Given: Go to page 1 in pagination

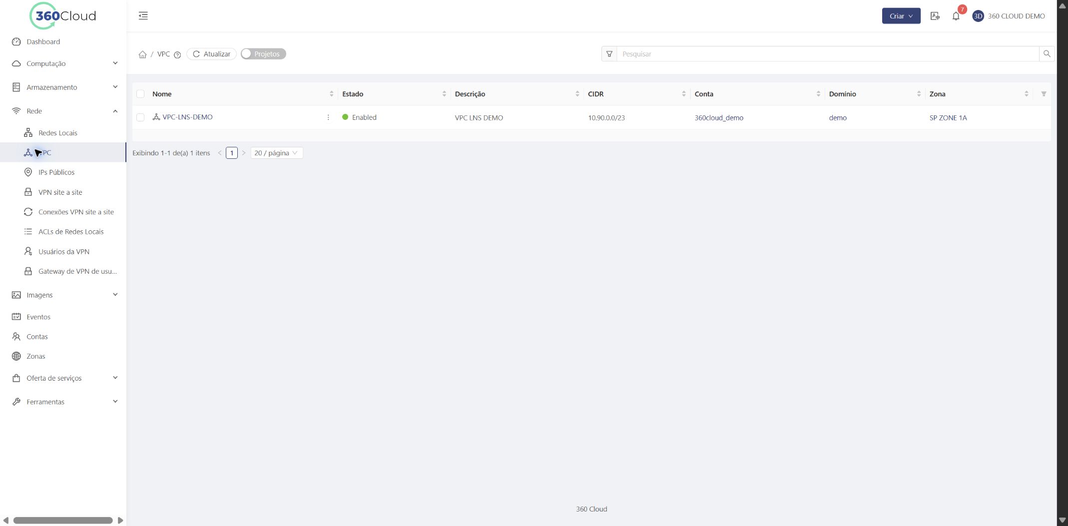Looking at the screenshot, I should click(231, 153).
